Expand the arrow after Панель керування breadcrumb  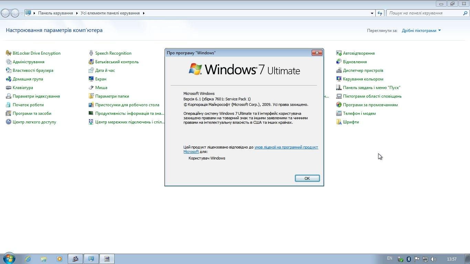pos(77,13)
